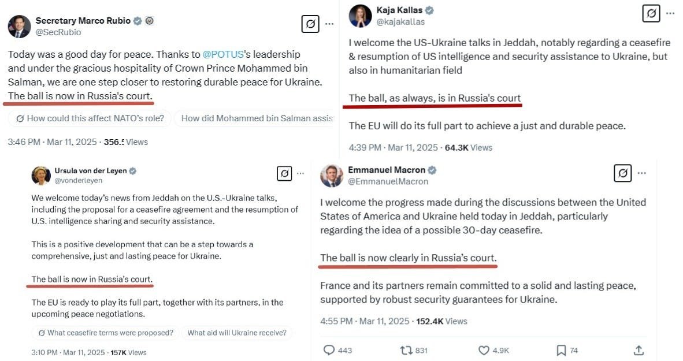Screen dimensions: 683x361
Task: Repost Macron's tweet with retweet icon
Action: point(406,350)
